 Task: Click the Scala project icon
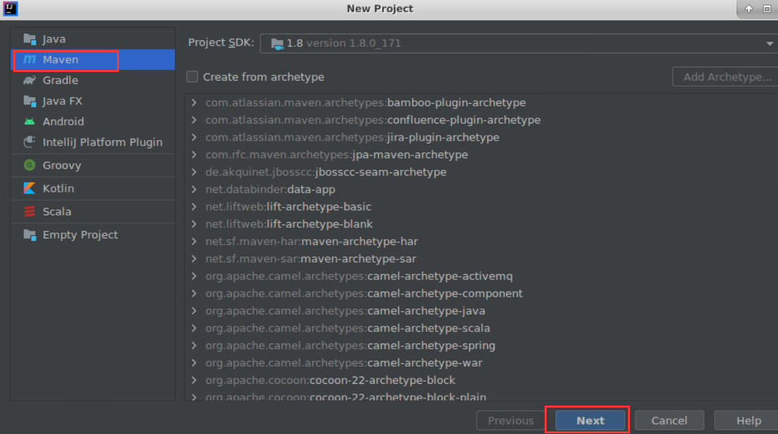(x=29, y=211)
